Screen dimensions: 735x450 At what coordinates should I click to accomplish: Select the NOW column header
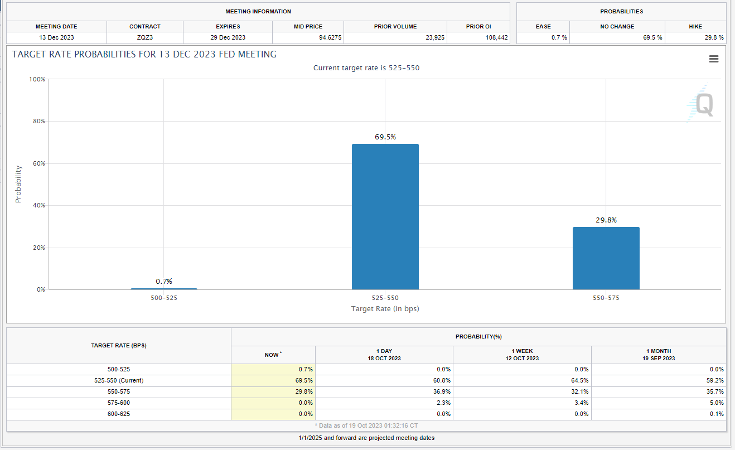coord(273,355)
